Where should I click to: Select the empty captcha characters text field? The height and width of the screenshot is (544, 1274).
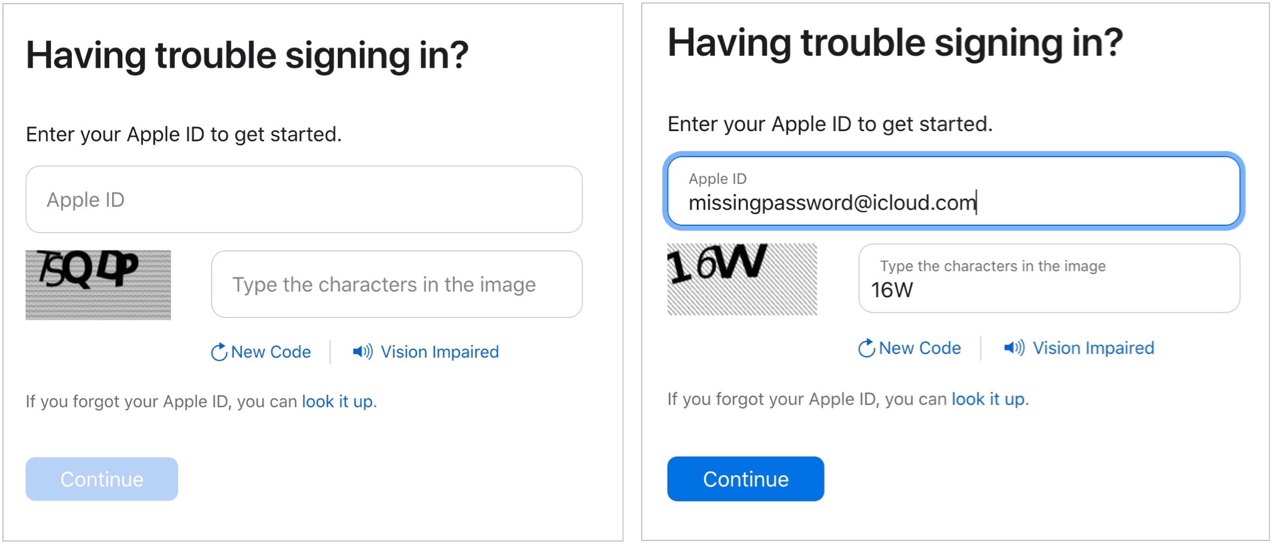pos(397,285)
